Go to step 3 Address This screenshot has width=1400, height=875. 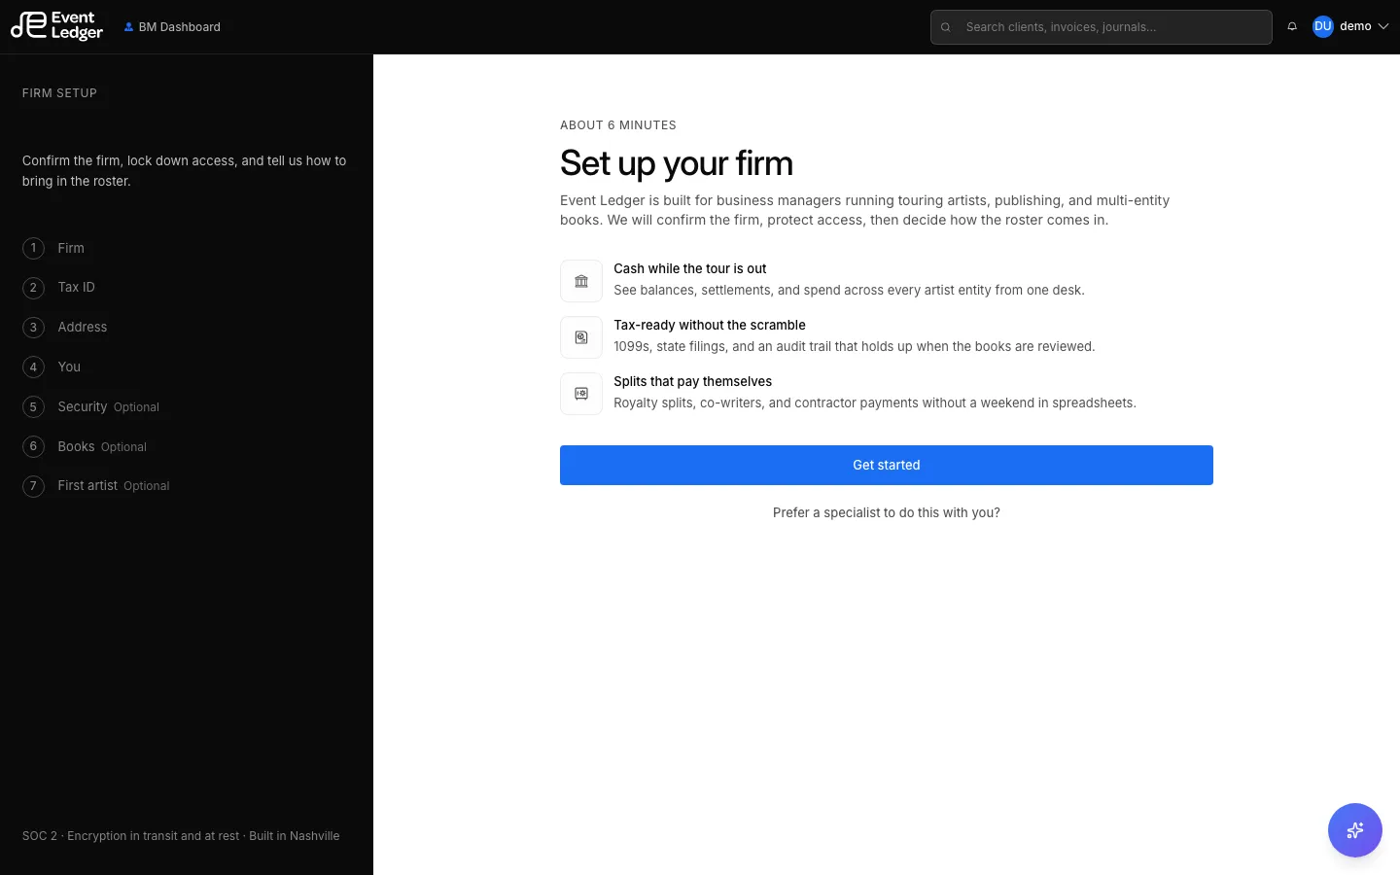click(x=65, y=328)
